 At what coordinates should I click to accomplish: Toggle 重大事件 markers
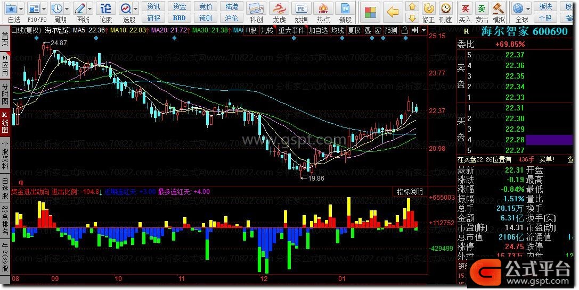pyautogui.click(x=291, y=31)
